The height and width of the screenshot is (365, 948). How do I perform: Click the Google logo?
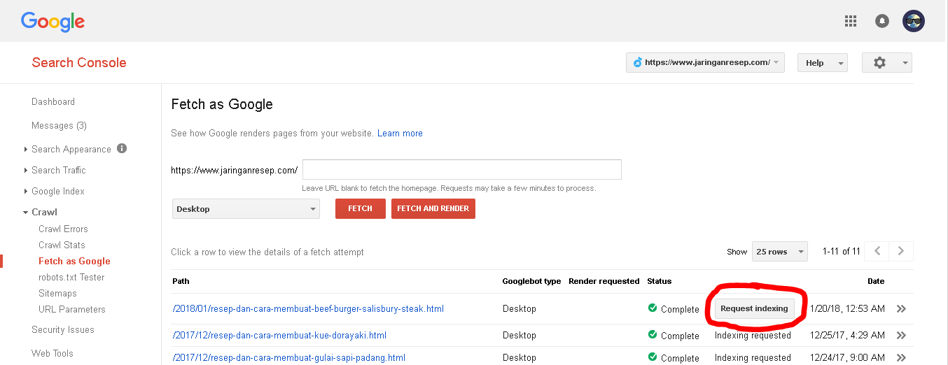53,22
